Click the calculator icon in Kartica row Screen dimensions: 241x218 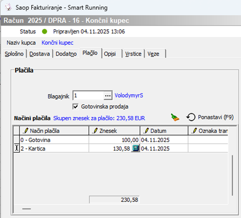point(135,148)
